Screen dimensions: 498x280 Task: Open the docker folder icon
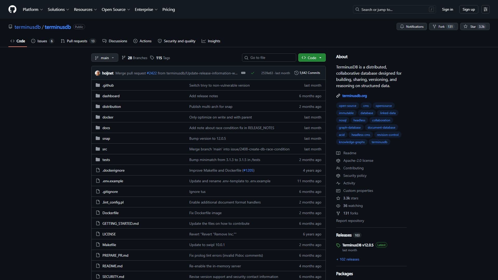(98, 117)
